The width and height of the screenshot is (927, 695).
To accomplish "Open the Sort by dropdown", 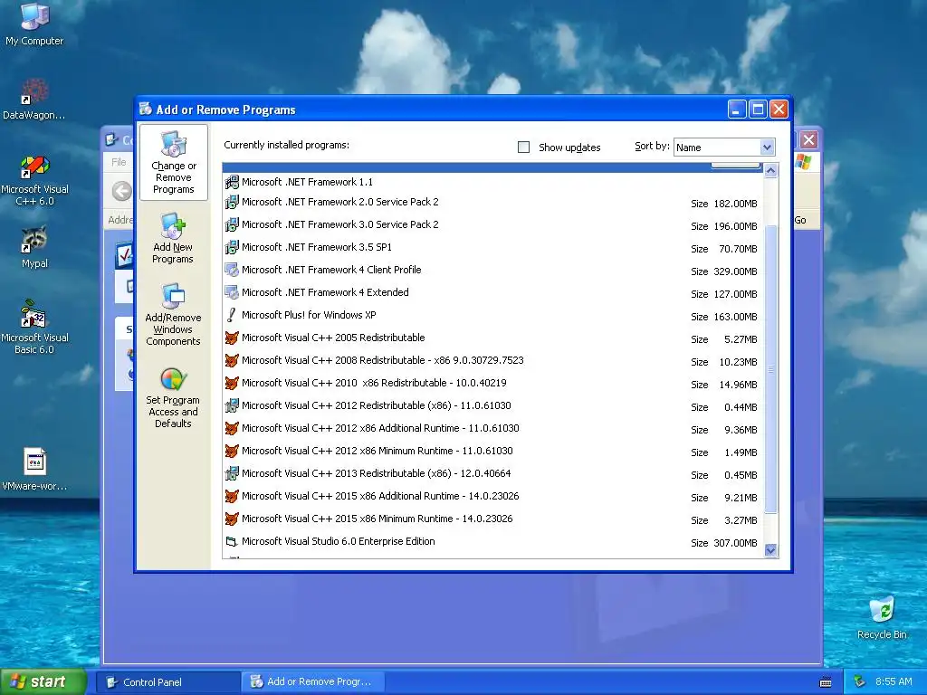I will pyautogui.click(x=767, y=148).
